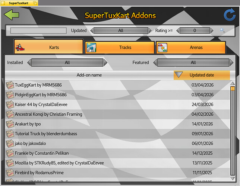
Task: Click the date 13/11/2025
Action: [202, 163]
